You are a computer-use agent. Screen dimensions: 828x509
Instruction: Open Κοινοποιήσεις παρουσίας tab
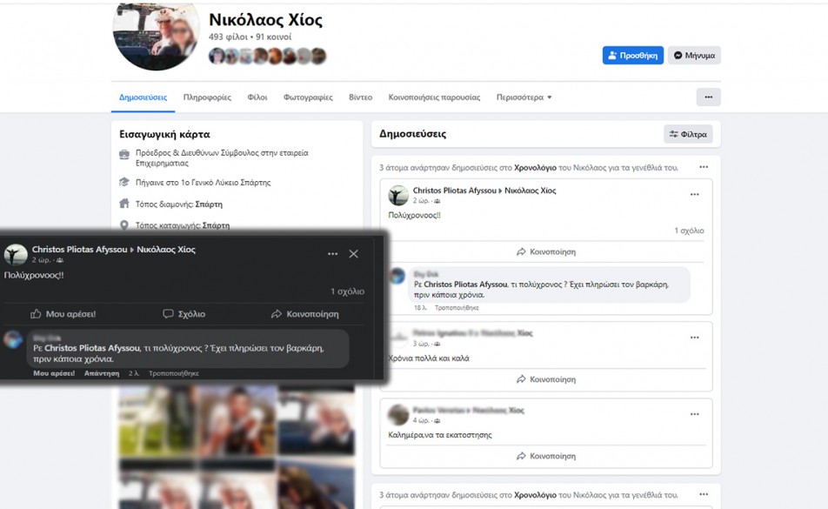coord(434,97)
